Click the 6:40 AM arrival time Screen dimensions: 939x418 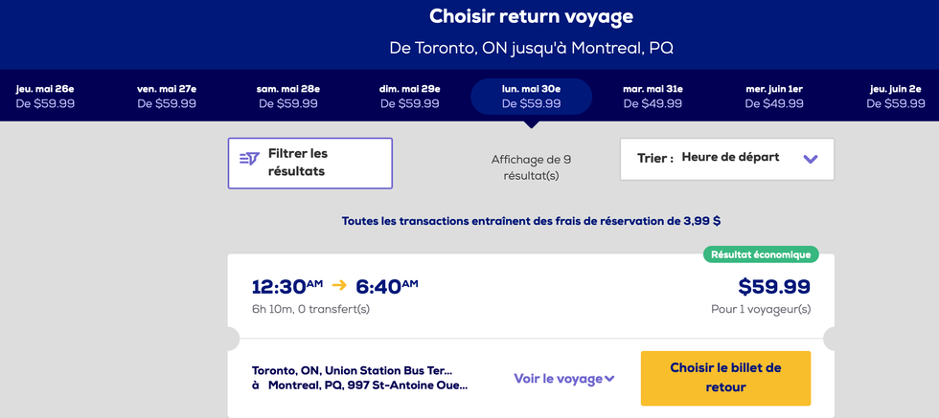387,286
